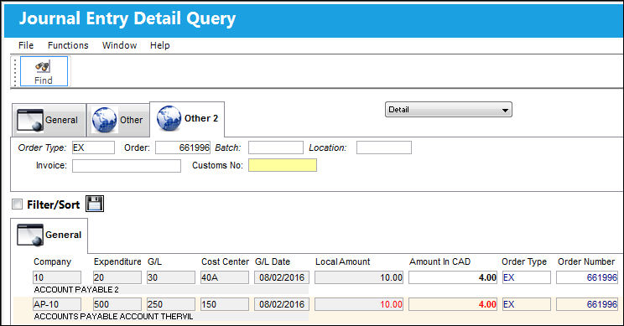Click red Local Amount 10.00 cell
This screenshot has height=326, width=624.
359,304
